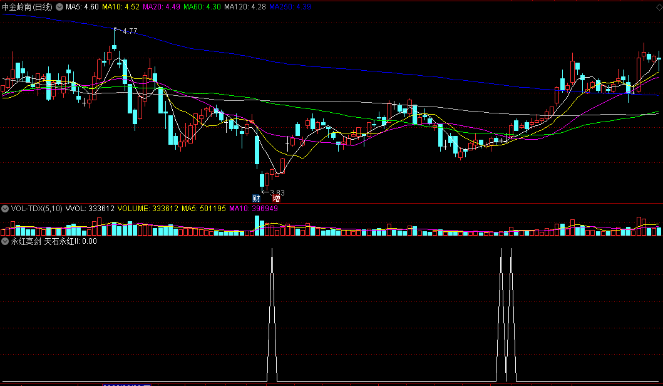Click the MA120: 4.28 label

[x=245, y=7]
